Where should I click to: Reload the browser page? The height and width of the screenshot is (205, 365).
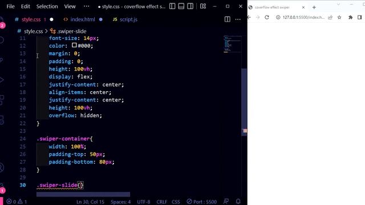[267, 17]
